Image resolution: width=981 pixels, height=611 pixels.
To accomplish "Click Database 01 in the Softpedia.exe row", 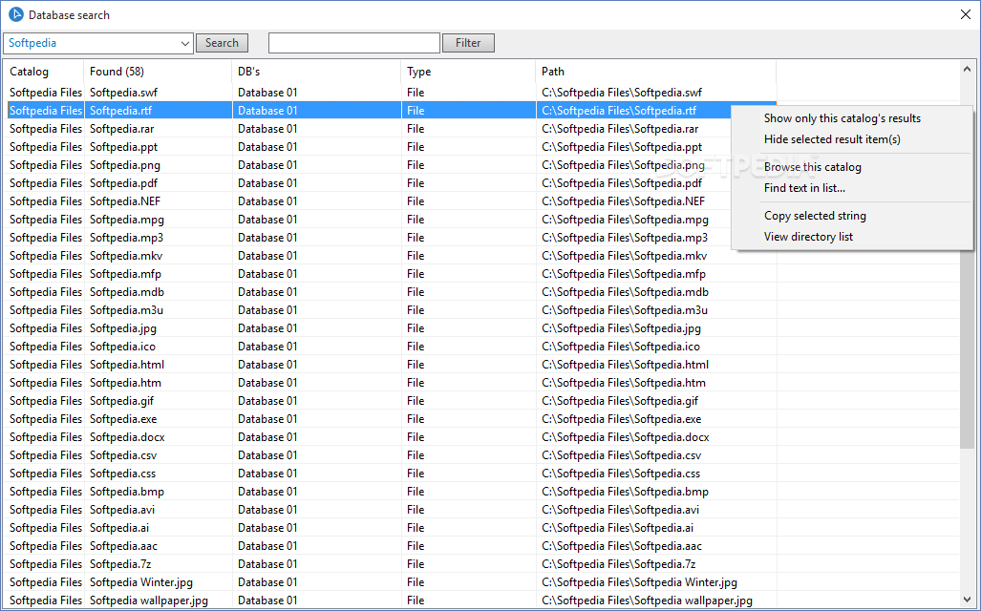I will pyautogui.click(x=267, y=419).
